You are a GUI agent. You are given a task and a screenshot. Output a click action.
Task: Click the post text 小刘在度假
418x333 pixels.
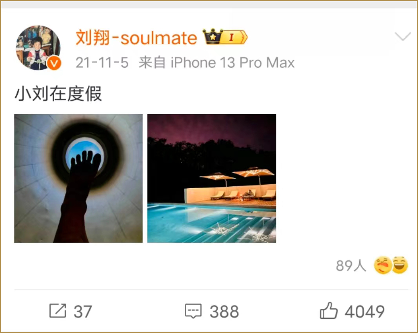58,94
